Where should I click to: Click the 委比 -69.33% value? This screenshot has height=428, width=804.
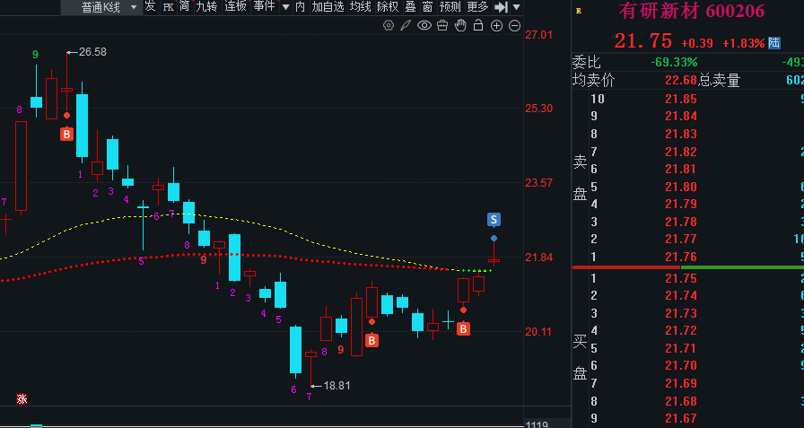[674, 63]
